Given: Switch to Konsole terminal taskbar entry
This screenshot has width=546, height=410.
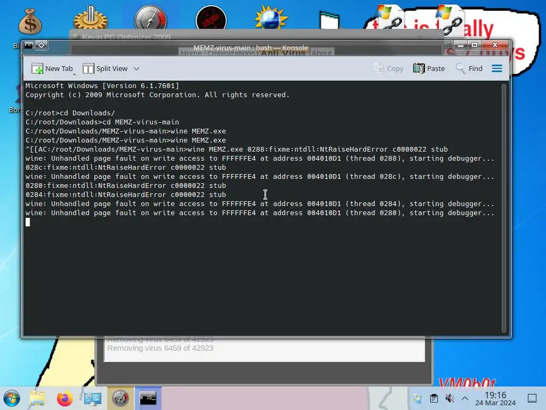Looking at the screenshot, I should 148,398.
